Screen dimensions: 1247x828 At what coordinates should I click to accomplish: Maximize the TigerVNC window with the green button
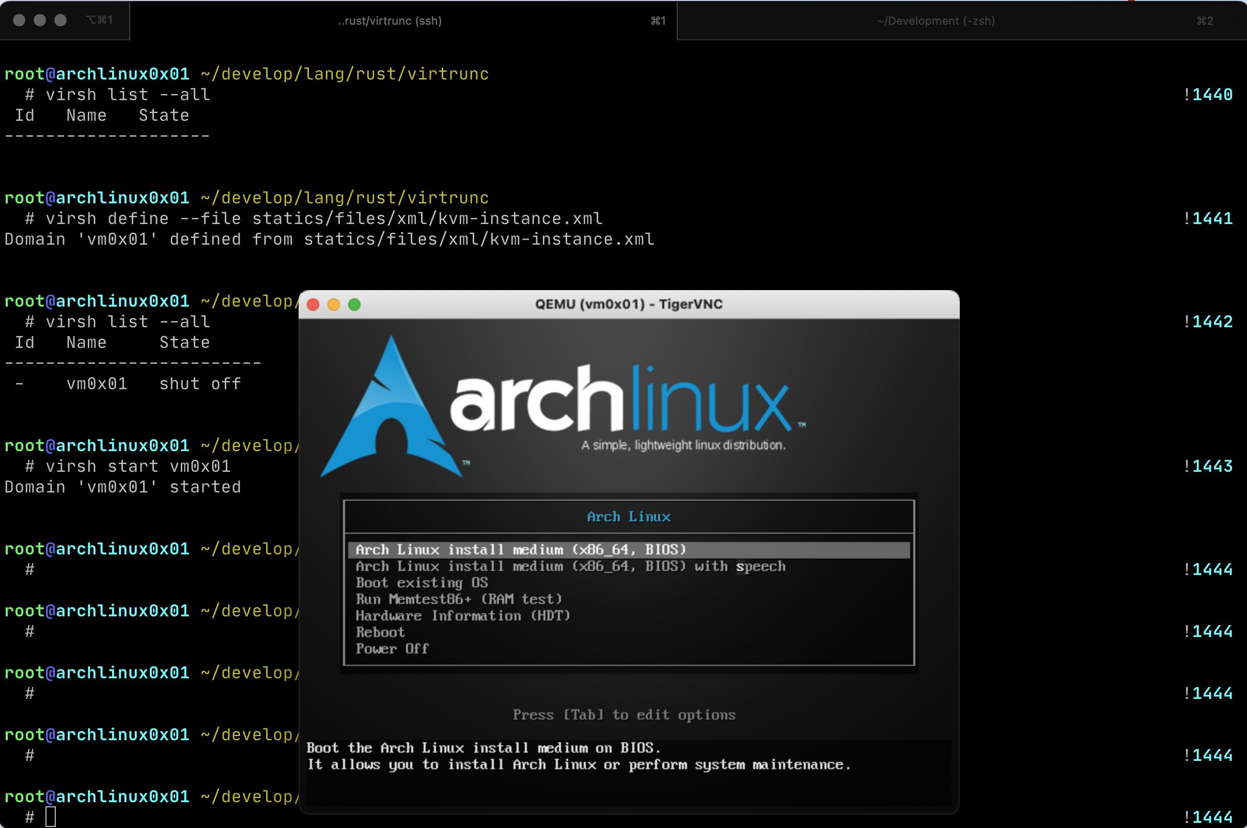point(354,305)
